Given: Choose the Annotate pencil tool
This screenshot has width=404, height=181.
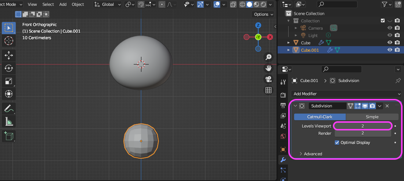Looking at the screenshot, I should [x=8, y=108].
